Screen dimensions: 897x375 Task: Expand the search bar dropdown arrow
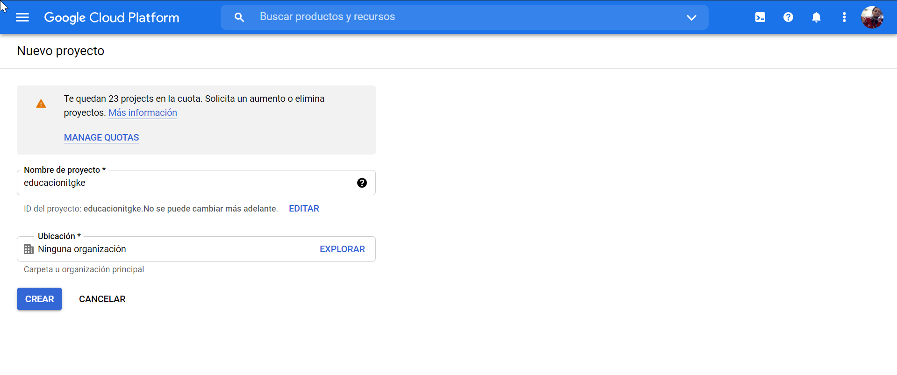click(x=691, y=18)
